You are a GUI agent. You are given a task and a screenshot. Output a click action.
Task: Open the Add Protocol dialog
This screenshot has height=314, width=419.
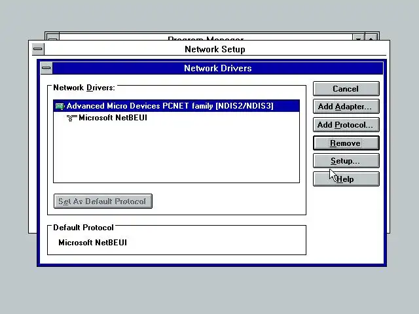(346, 125)
